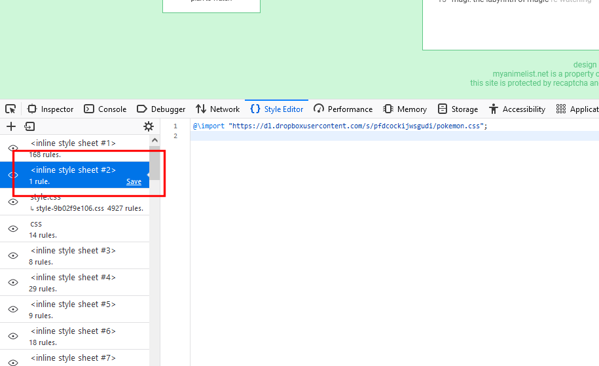Open the Inspector tab

coord(50,109)
